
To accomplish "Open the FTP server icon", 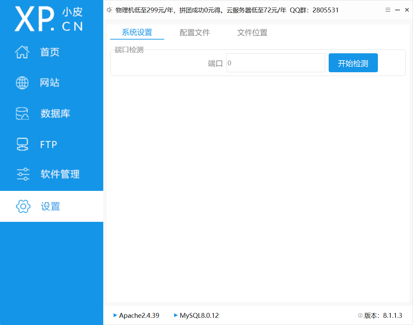I will [22, 144].
